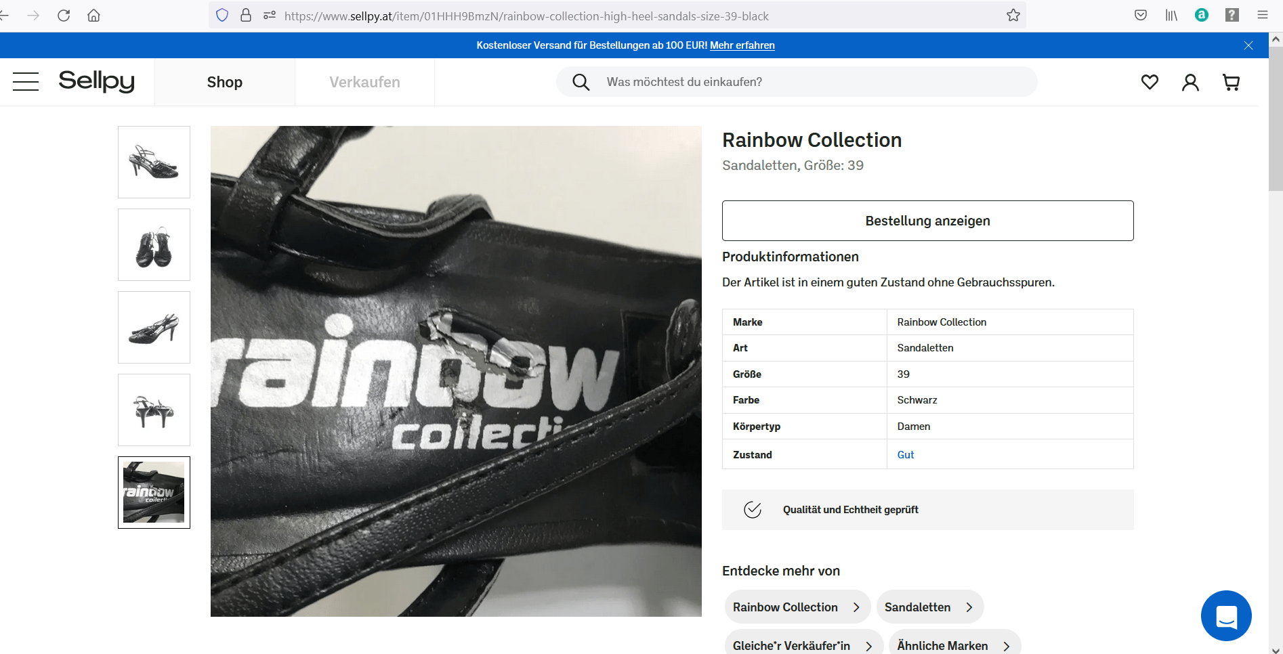The image size is (1283, 654).
Task: Close the free shipping banner
Action: [1248, 45]
